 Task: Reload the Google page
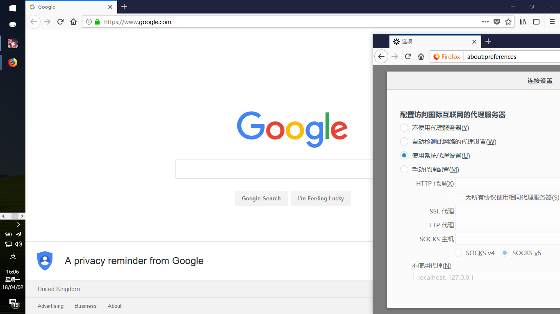pos(60,22)
